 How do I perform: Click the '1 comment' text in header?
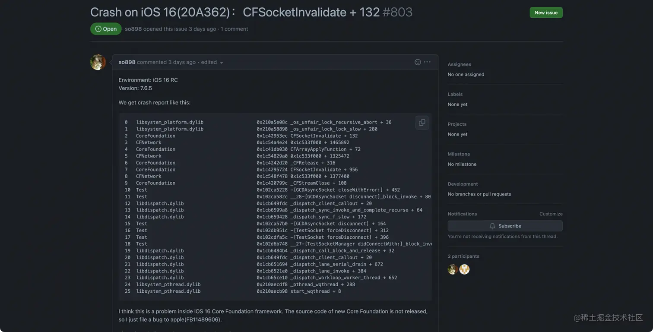point(235,29)
